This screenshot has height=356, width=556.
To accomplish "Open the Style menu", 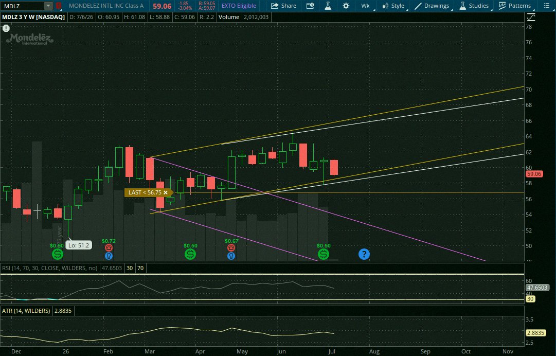I will pyautogui.click(x=393, y=6).
